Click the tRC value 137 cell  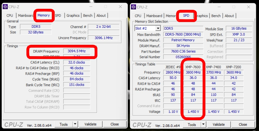[x=173, y=100]
